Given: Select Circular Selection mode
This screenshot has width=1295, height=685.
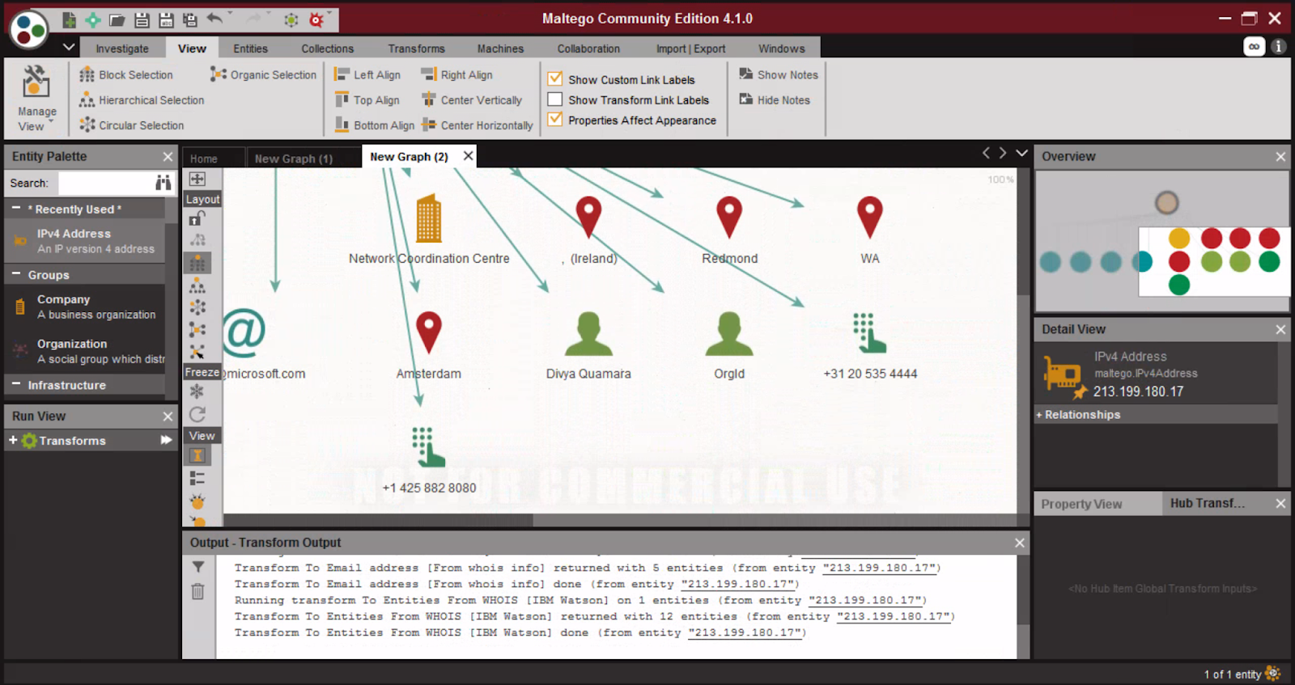Looking at the screenshot, I should [132, 125].
